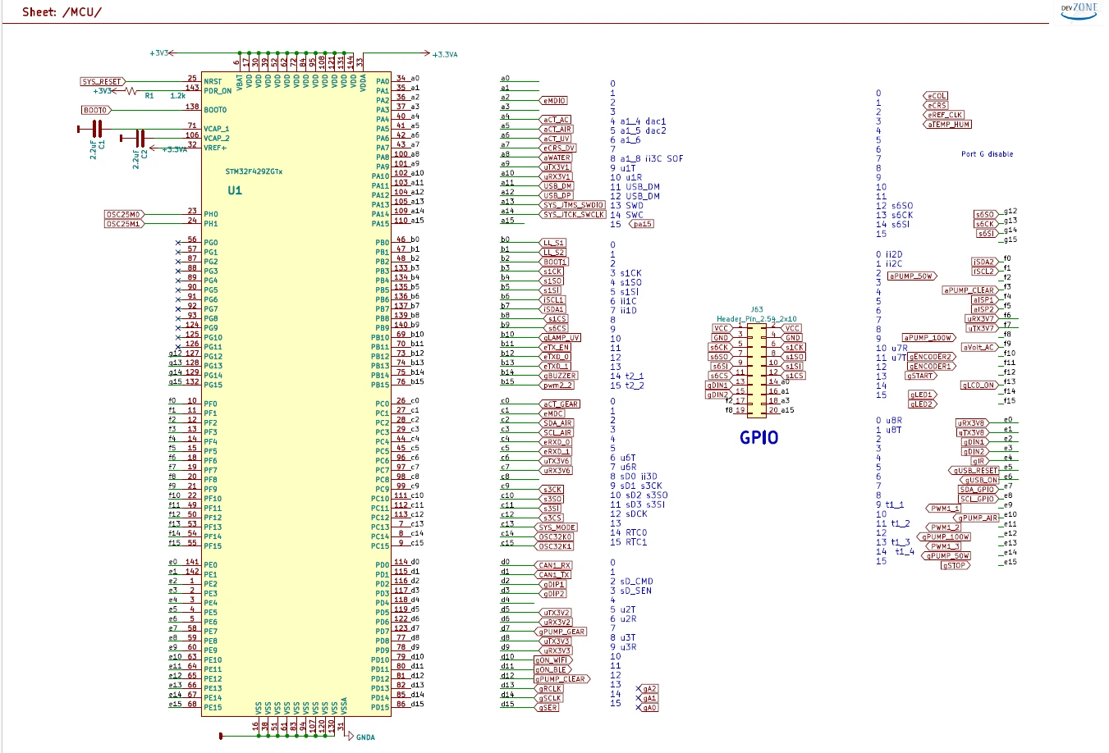Click the gBUZZER net label
The image size is (1109, 753).
click(x=559, y=376)
